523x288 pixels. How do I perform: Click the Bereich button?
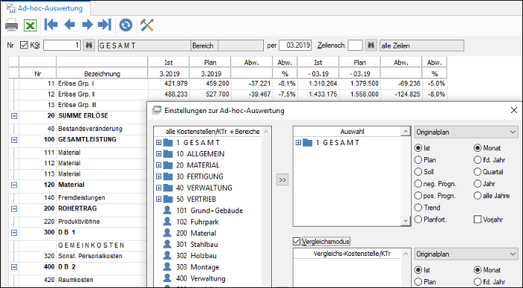click(x=205, y=46)
